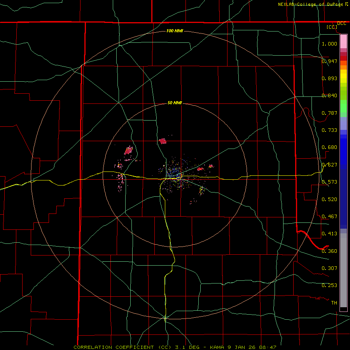
Task: Click the crimson radar echo north of radar
Action: 163,141
